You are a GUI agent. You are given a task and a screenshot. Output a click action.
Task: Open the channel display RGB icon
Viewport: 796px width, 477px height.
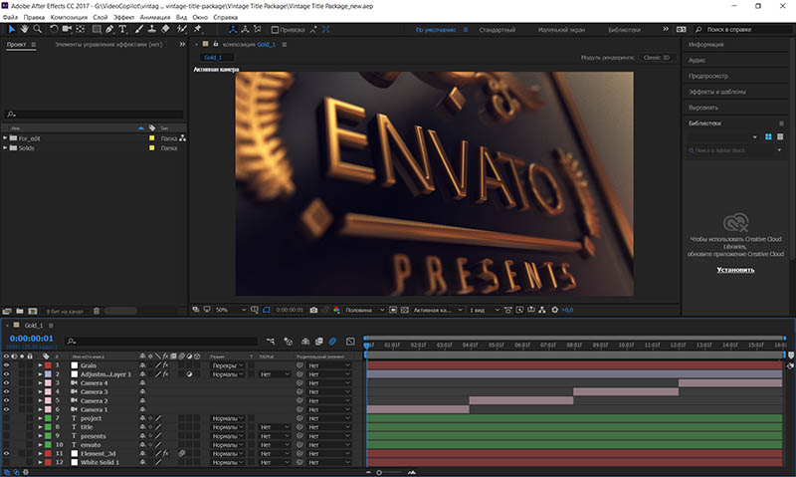tap(336, 310)
